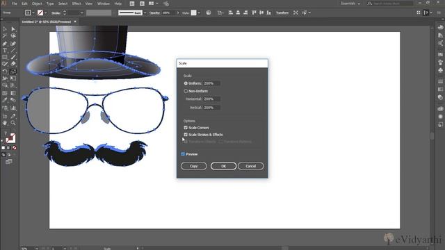Screen dimensions: 445x250
Task: Click the Copy button in Scale dialog
Action: 194,166
